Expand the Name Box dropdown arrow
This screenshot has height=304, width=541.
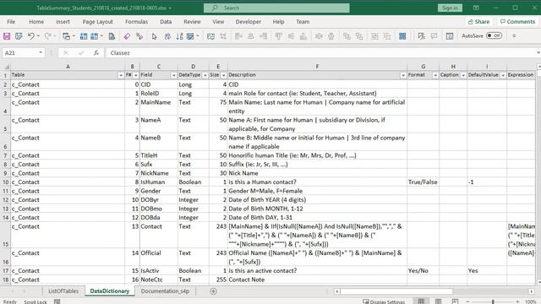pos(41,52)
